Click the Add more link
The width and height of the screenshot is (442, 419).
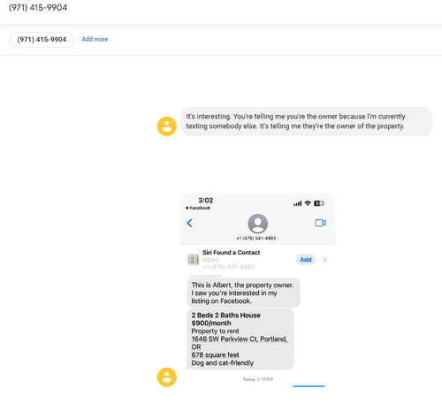(x=95, y=39)
